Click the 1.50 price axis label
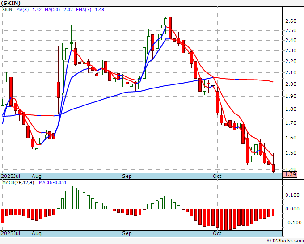 [x=291, y=153]
